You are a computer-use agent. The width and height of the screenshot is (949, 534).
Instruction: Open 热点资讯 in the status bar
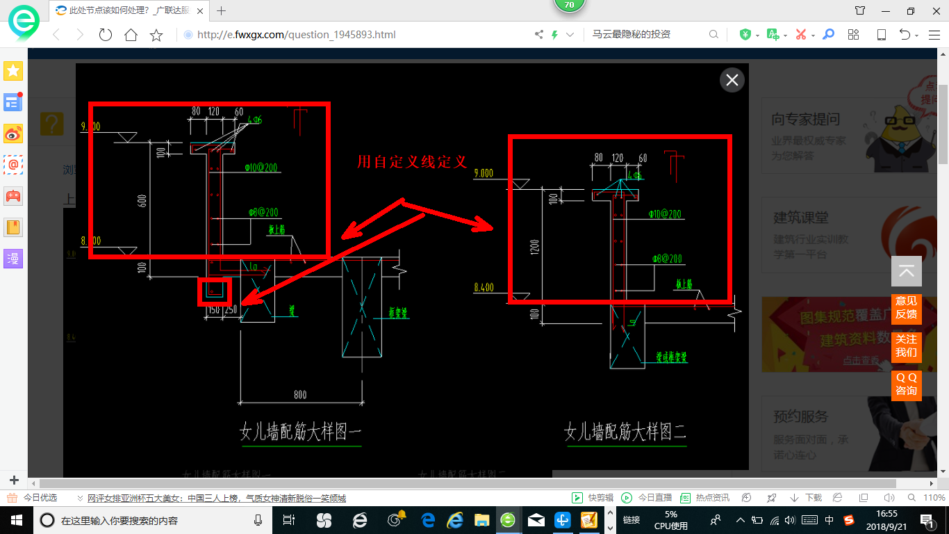point(705,498)
